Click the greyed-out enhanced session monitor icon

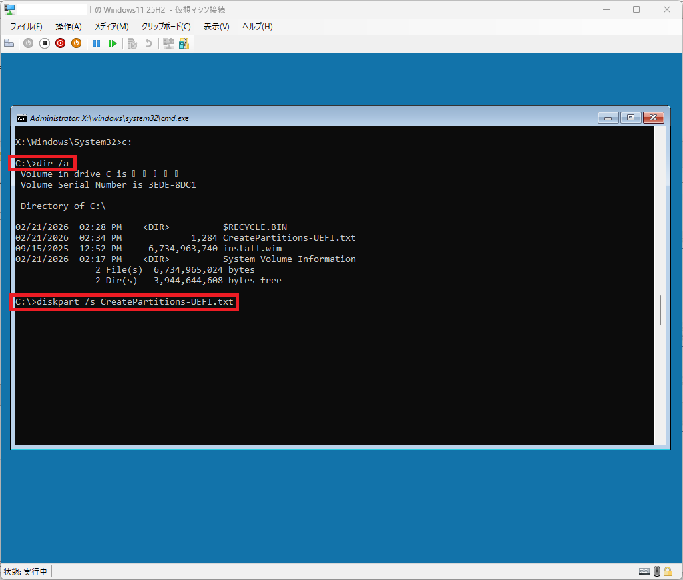click(x=168, y=43)
